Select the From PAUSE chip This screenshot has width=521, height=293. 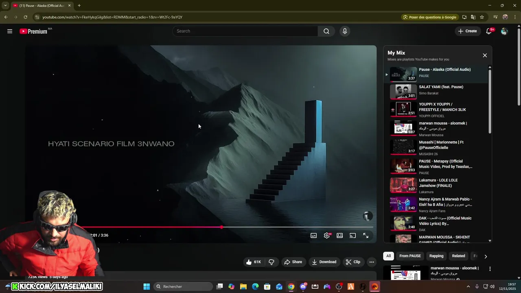pyautogui.click(x=410, y=256)
